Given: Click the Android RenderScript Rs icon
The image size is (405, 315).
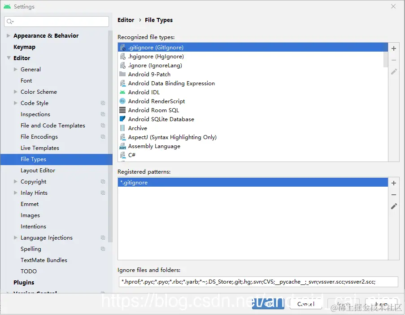Looking at the screenshot, I should (x=122, y=101).
